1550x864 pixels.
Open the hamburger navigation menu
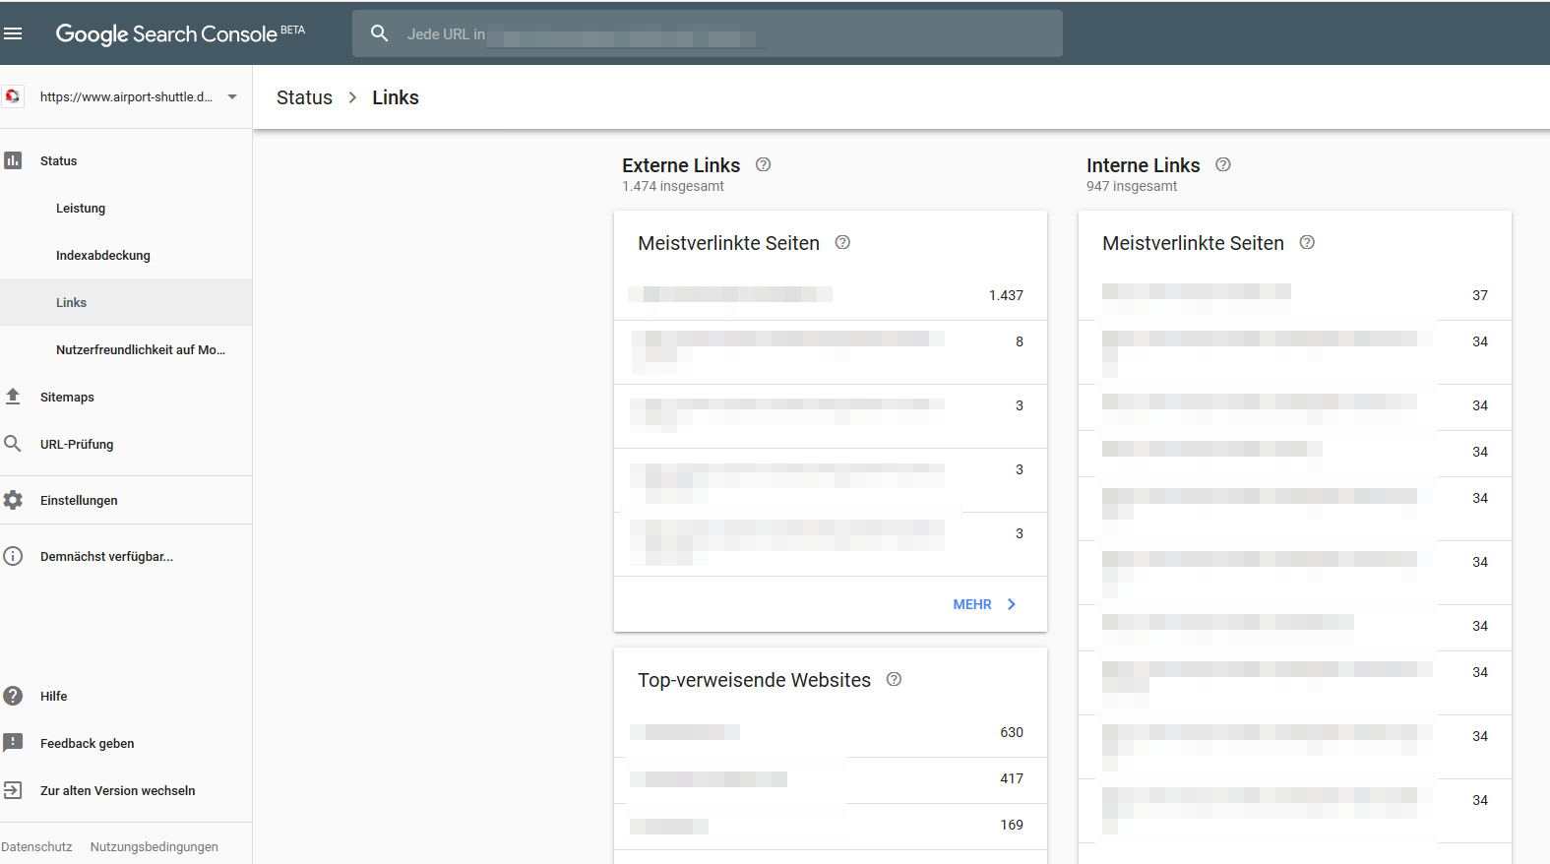(x=13, y=33)
